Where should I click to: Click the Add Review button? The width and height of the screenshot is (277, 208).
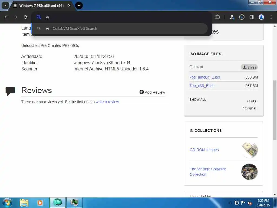click(152, 92)
